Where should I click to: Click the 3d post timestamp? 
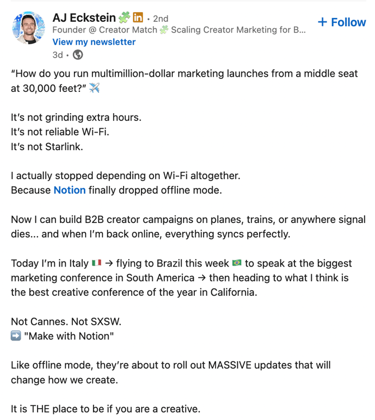click(58, 55)
